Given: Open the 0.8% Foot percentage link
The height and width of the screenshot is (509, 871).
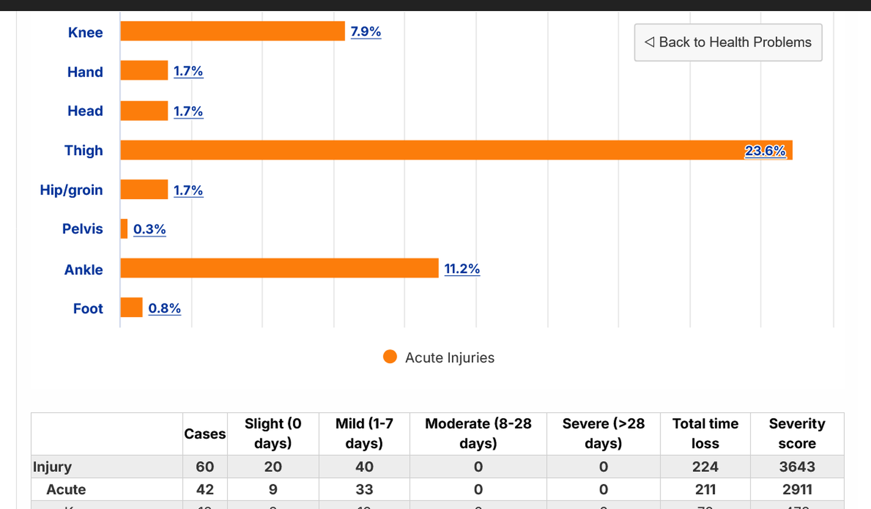Looking at the screenshot, I should tap(165, 308).
